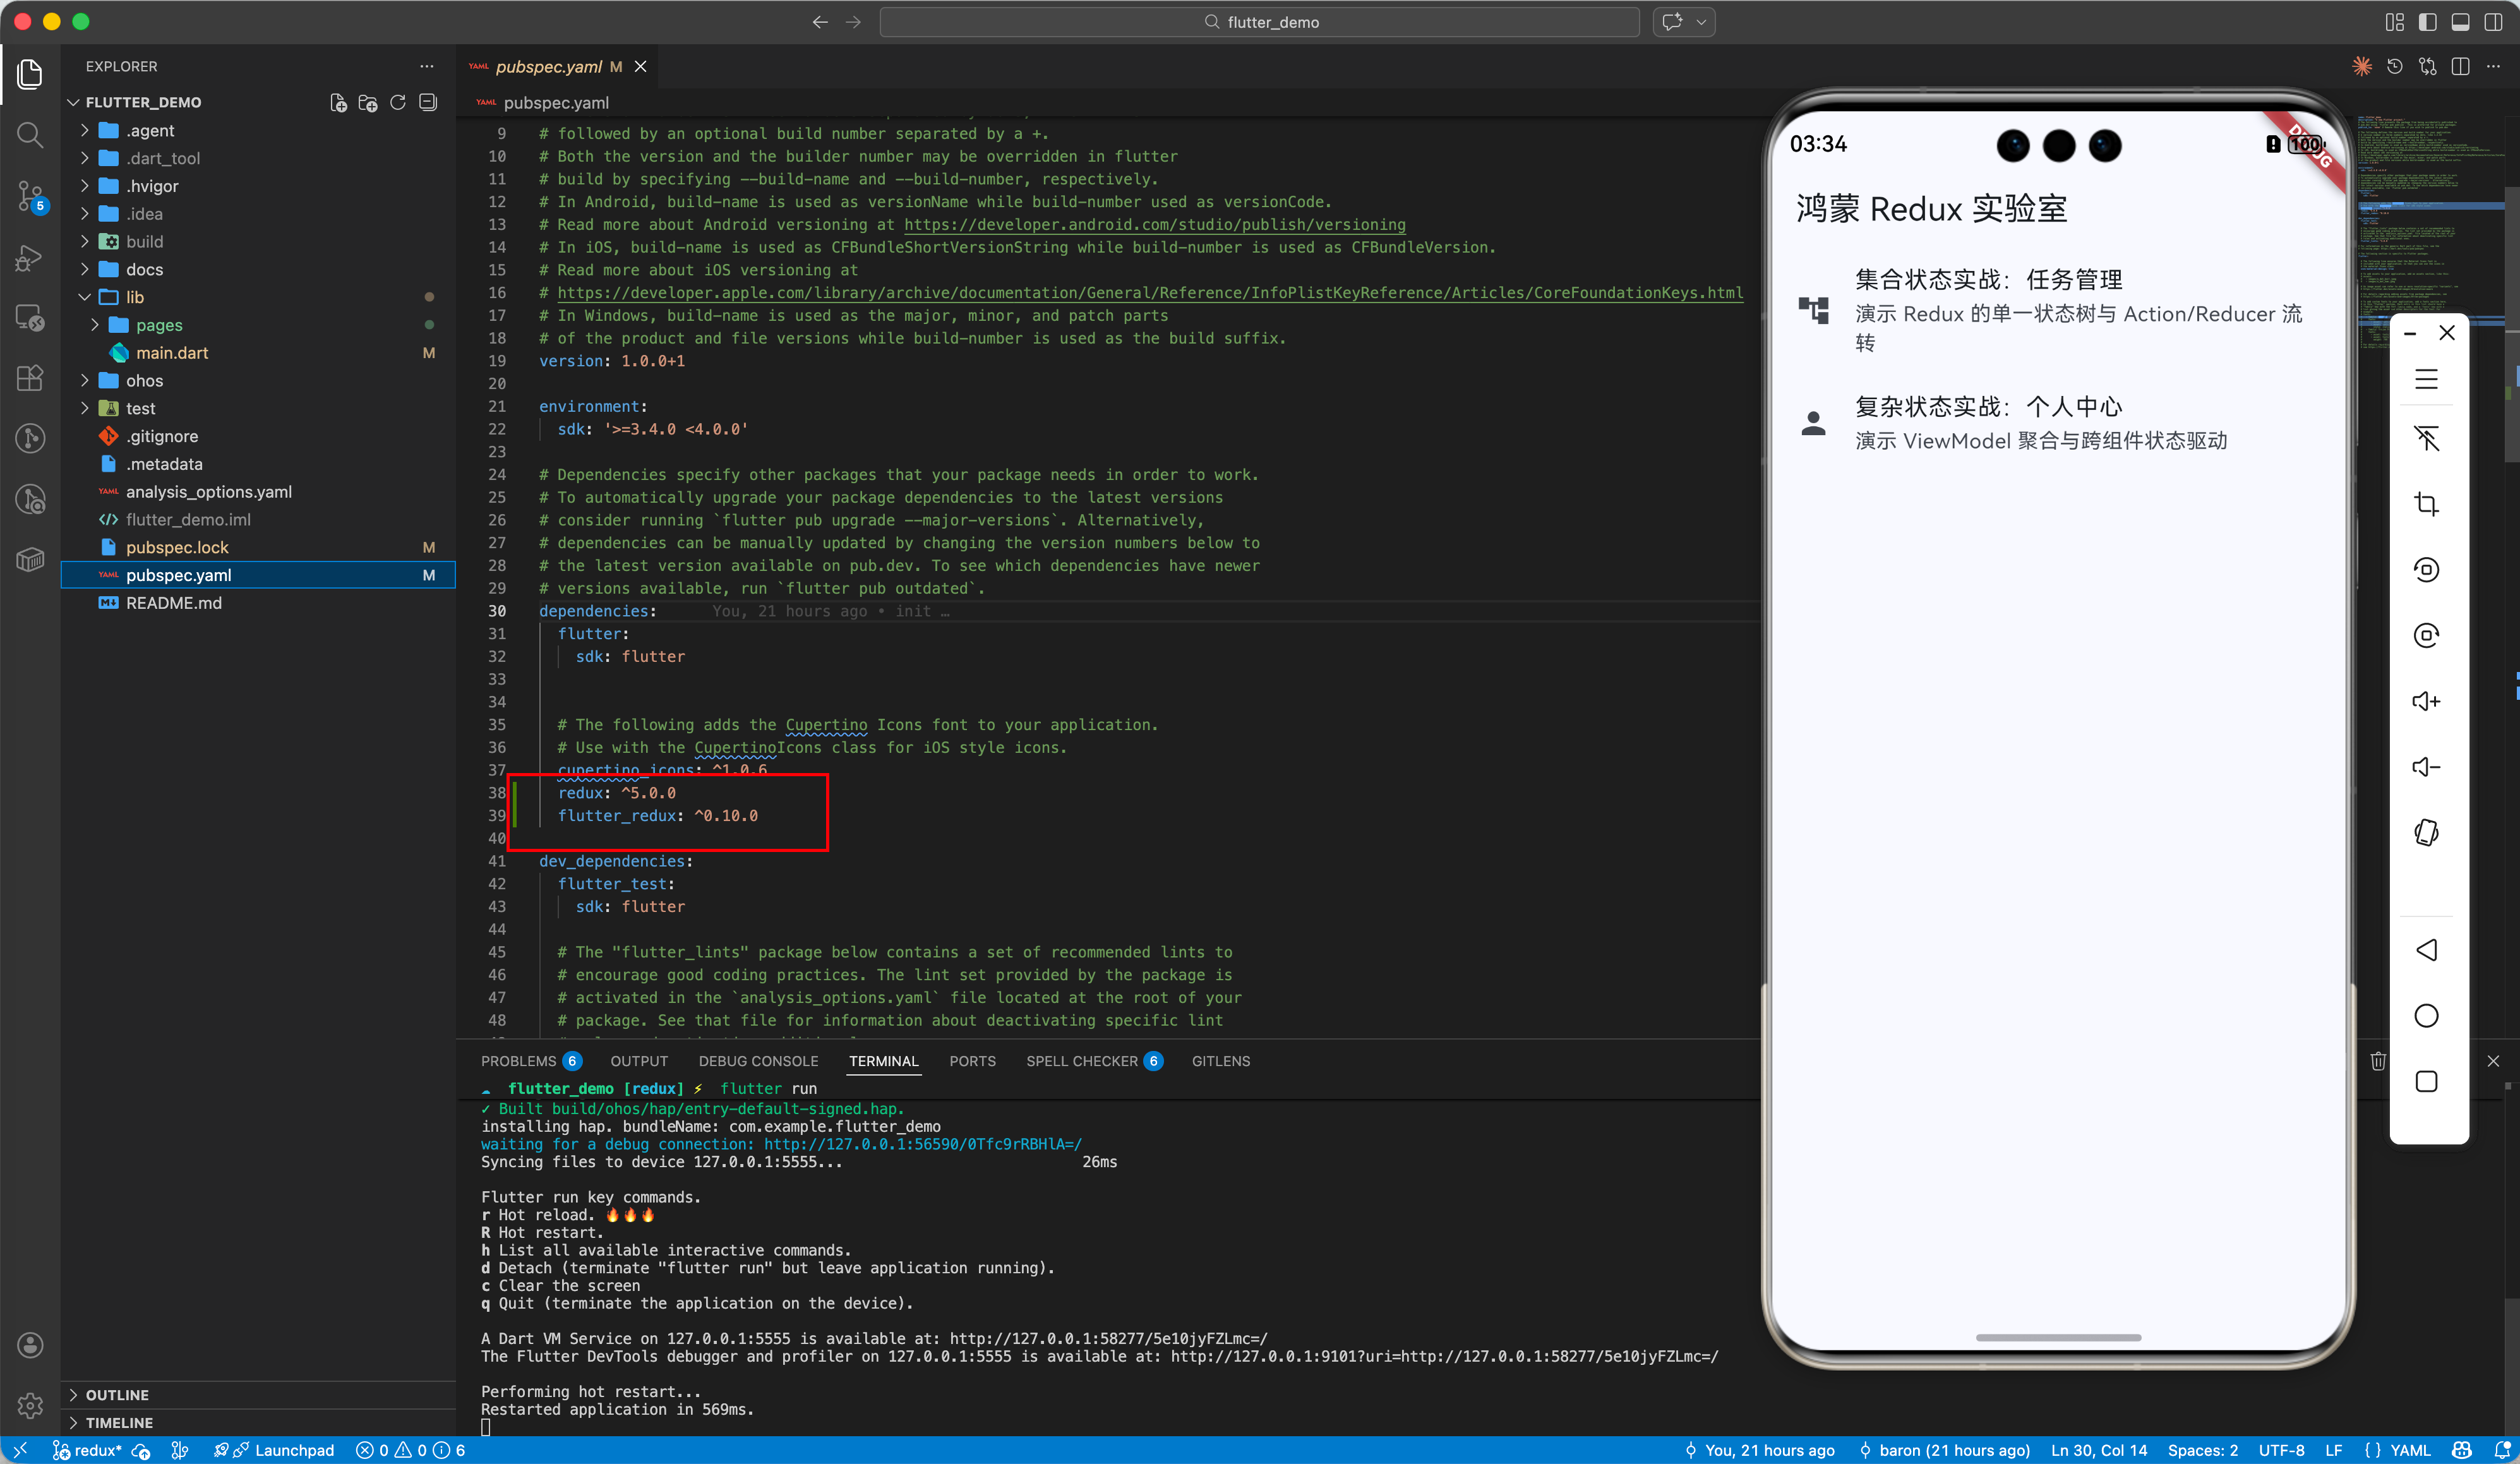Expand the ohos folder

pyautogui.click(x=144, y=381)
